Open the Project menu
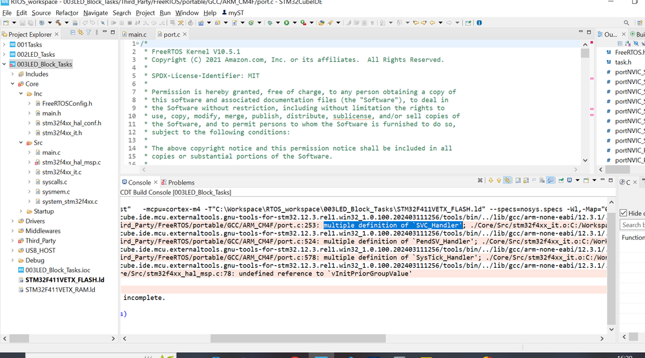Viewport: 645px width, 358px height. 145,13
